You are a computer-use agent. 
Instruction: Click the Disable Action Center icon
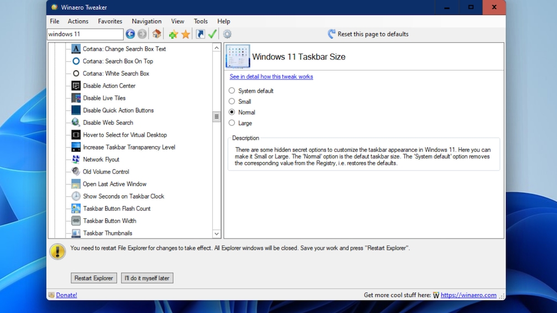click(76, 85)
